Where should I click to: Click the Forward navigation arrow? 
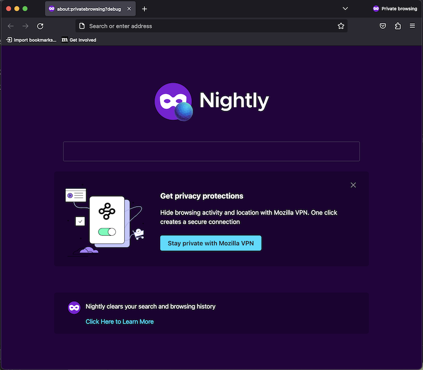pos(25,26)
